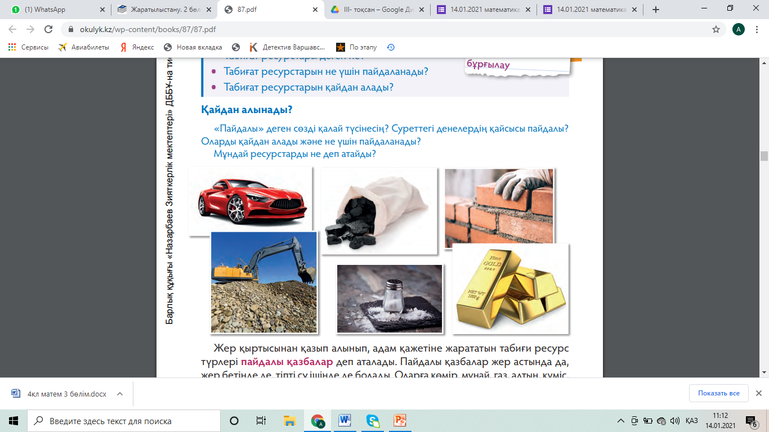769x432 pixels.
Task: Open Task View on the taskbar
Action: 261,421
